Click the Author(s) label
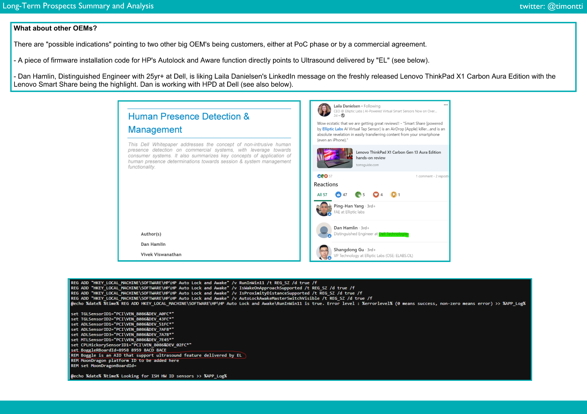The height and width of the screenshot is (414, 587). (x=151, y=234)
